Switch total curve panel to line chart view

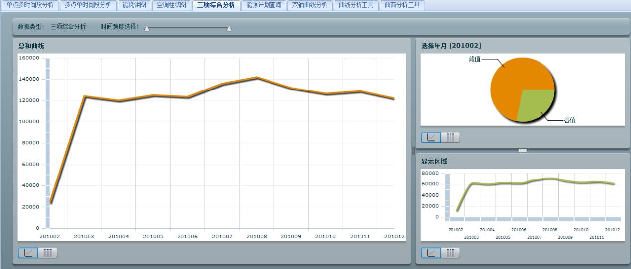[28, 253]
